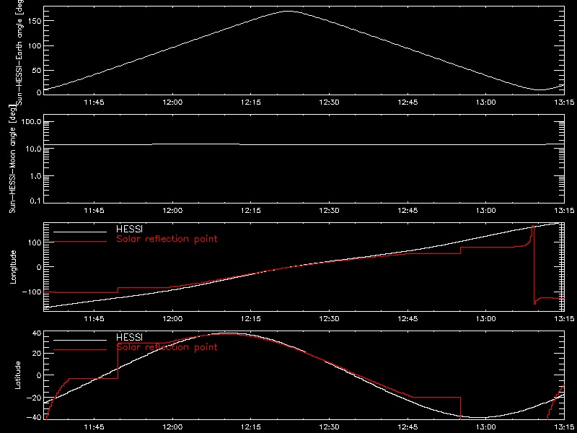
Task: Select Solar reflection point legend in Latitude plot
Action: pos(167,347)
